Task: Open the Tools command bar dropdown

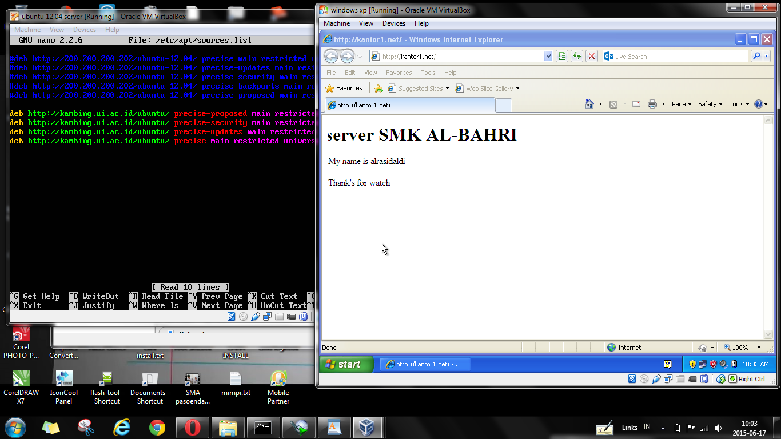Action: [x=739, y=104]
